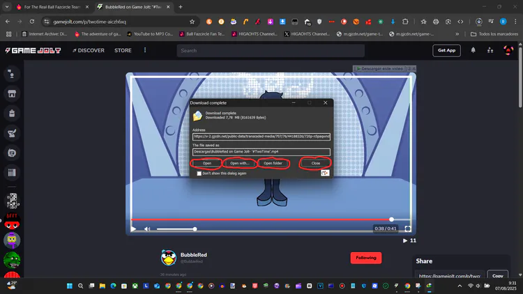
Task: Click the share URL field
Action: (x=449, y=276)
